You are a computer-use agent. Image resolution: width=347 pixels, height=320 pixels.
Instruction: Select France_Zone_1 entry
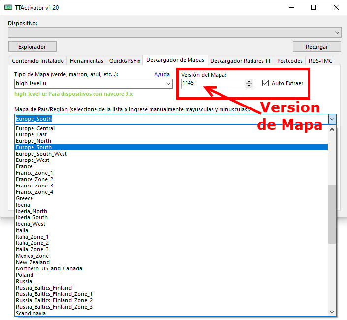pyautogui.click(x=171, y=173)
